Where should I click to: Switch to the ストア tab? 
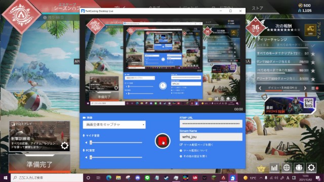click(x=257, y=8)
